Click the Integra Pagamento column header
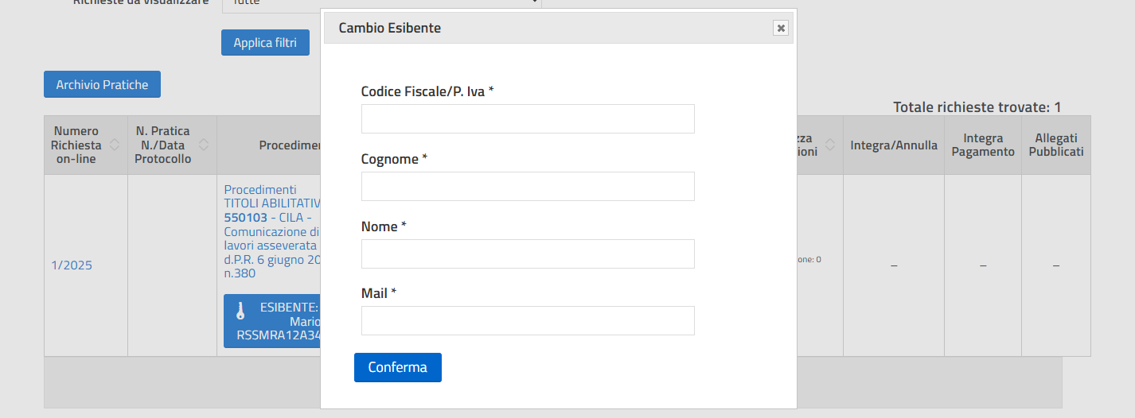This screenshot has height=418, width=1135. (x=983, y=145)
